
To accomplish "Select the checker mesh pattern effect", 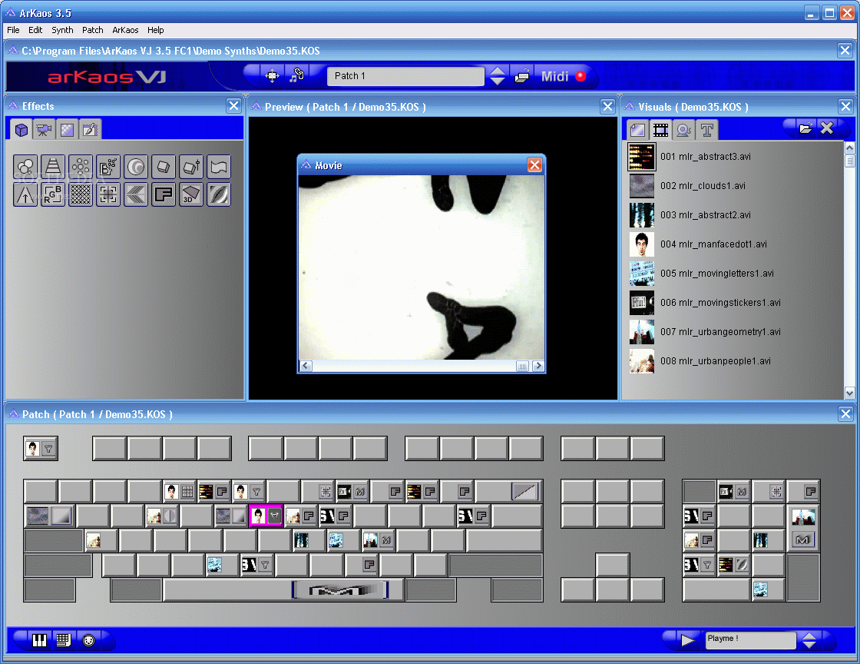I will pyautogui.click(x=81, y=194).
